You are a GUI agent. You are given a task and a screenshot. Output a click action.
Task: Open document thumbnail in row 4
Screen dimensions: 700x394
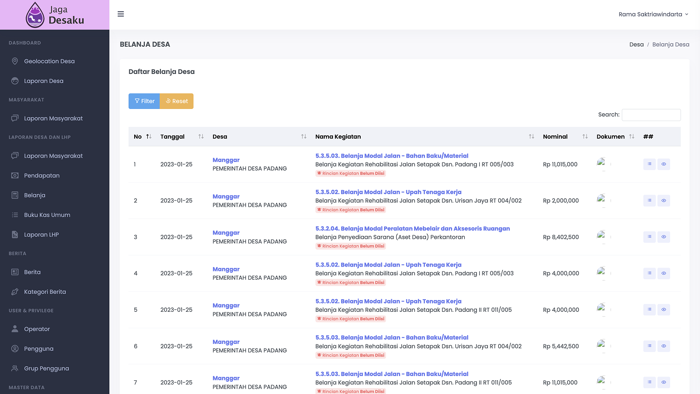[x=604, y=273]
